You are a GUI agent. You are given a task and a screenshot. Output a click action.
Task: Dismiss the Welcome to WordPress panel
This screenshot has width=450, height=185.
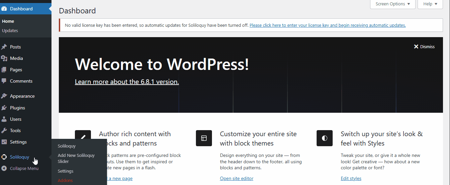pyautogui.click(x=424, y=47)
